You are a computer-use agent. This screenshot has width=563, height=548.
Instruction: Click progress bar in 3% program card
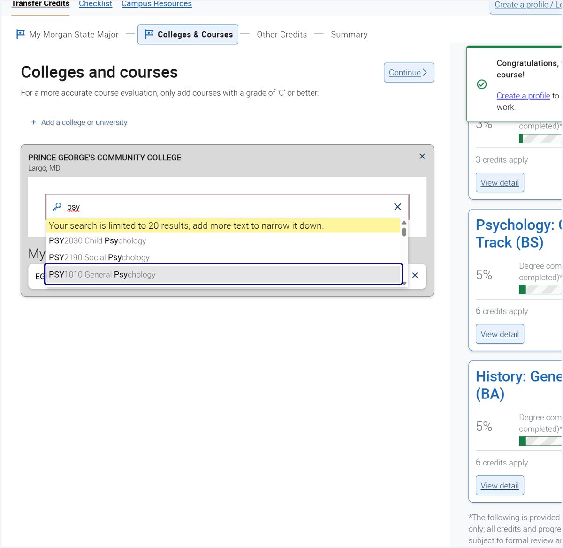pos(540,138)
